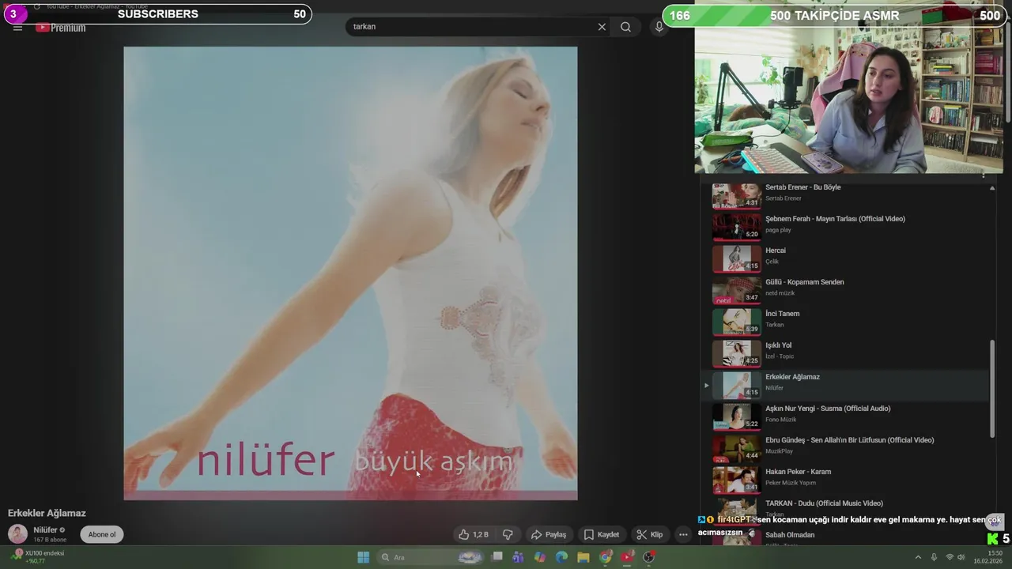
Task: Subscribe with the Abone ol button
Action: click(102, 534)
